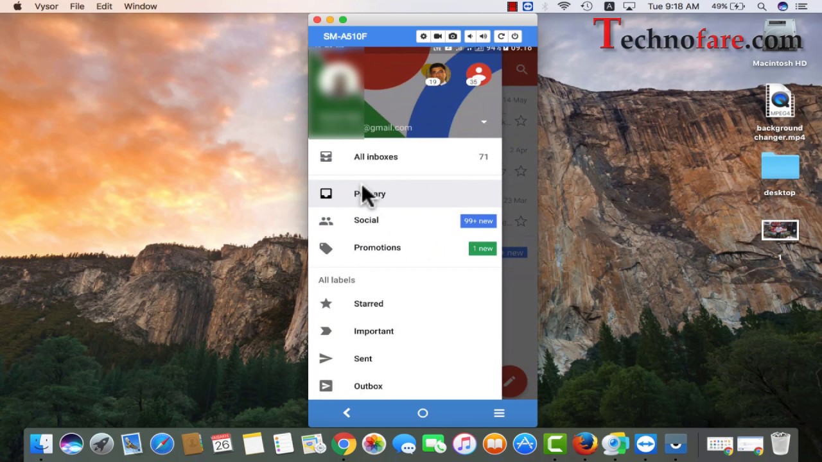Click the 99+ new Social badge
The height and width of the screenshot is (462, 822).
(478, 221)
